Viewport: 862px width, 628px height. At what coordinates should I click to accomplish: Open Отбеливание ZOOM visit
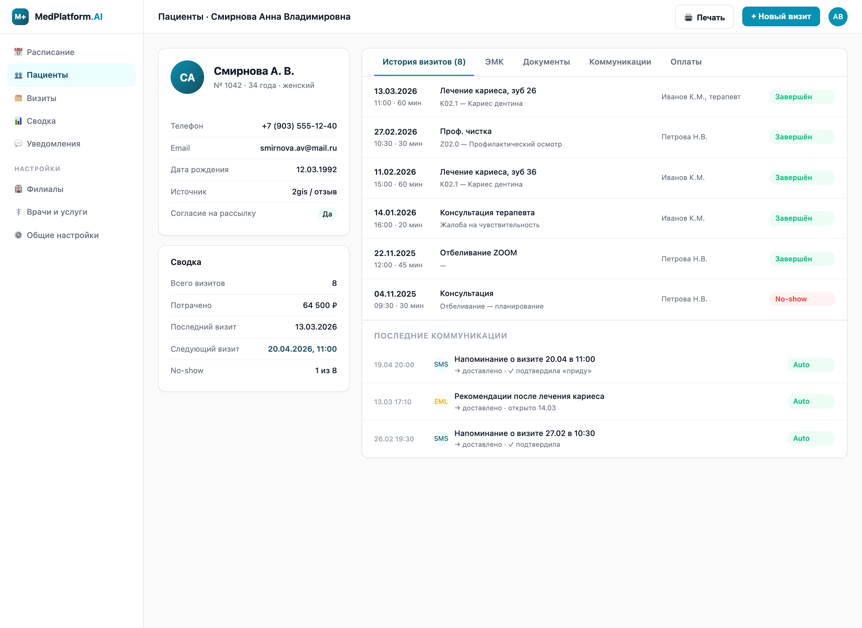[604, 259]
